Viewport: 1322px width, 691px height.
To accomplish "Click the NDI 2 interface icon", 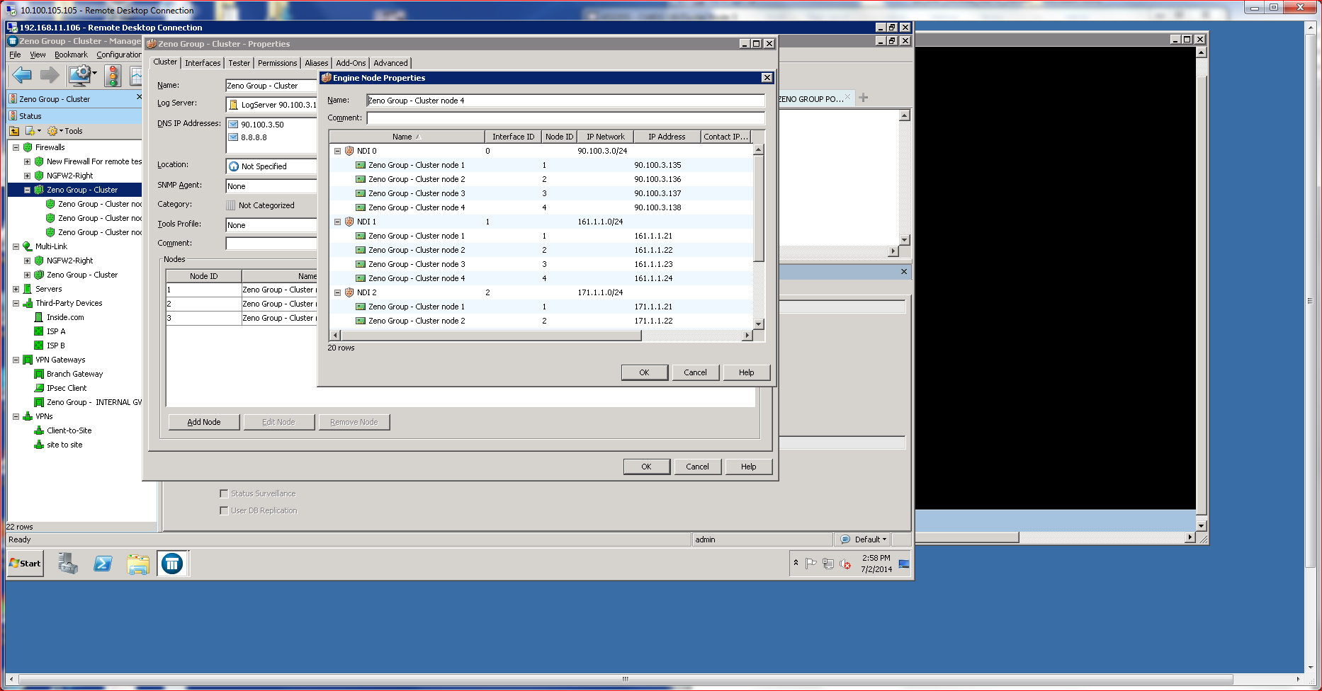I will (349, 292).
